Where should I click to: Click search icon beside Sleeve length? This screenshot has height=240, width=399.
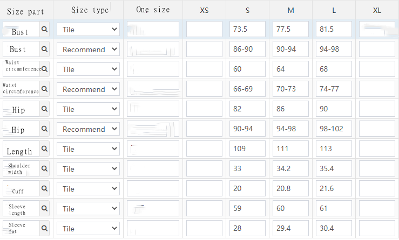[x=44, y=209]
